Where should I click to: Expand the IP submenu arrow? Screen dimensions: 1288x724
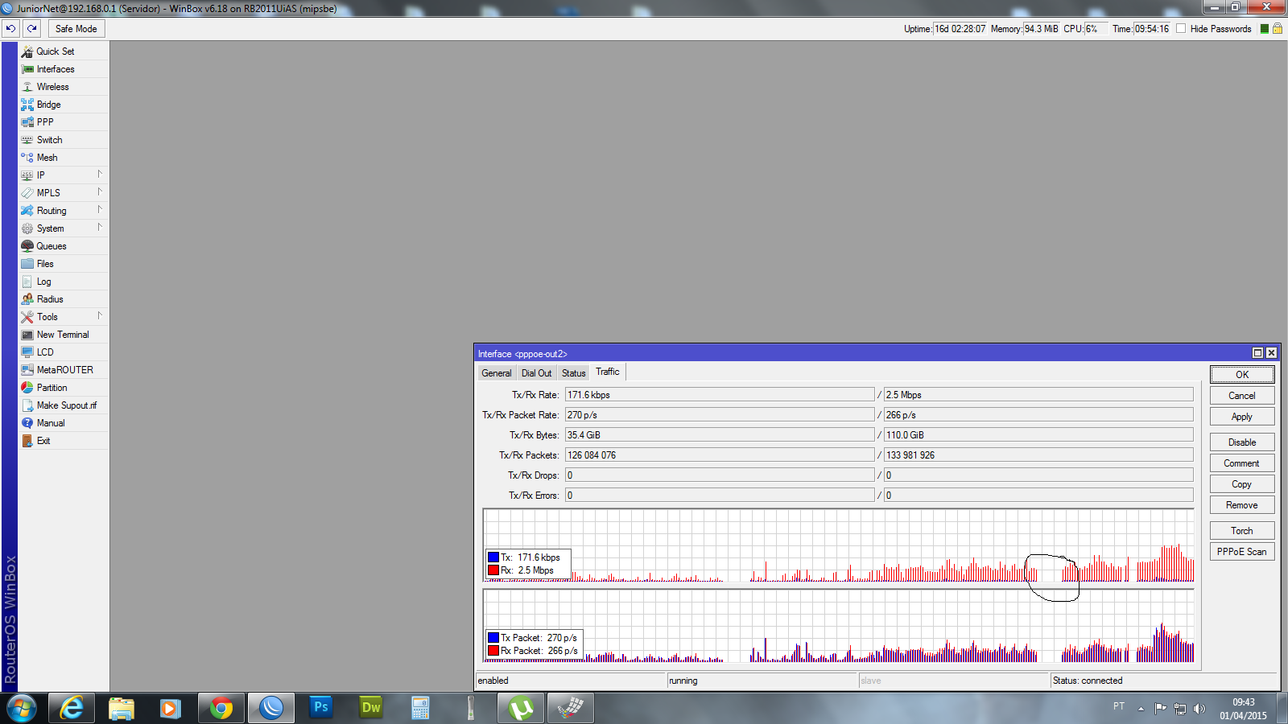tap(100, 175)
